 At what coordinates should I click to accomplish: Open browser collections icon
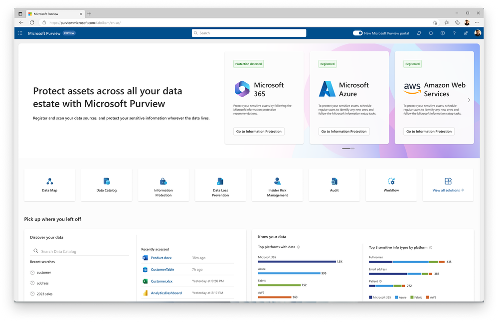pyautogui.click(x=457, y=22)
